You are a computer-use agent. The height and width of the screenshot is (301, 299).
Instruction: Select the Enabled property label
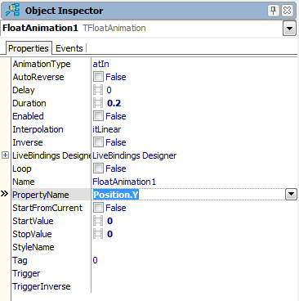click(28, 116)
